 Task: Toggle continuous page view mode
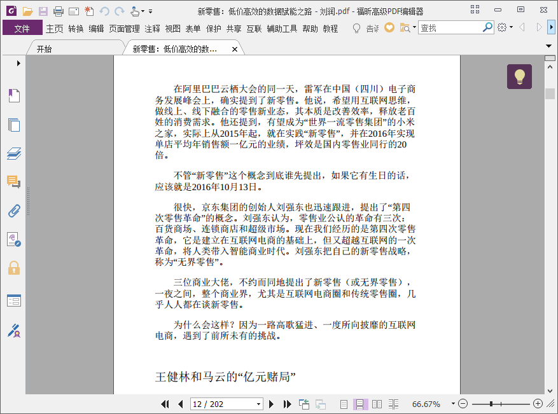pos(359,404)
